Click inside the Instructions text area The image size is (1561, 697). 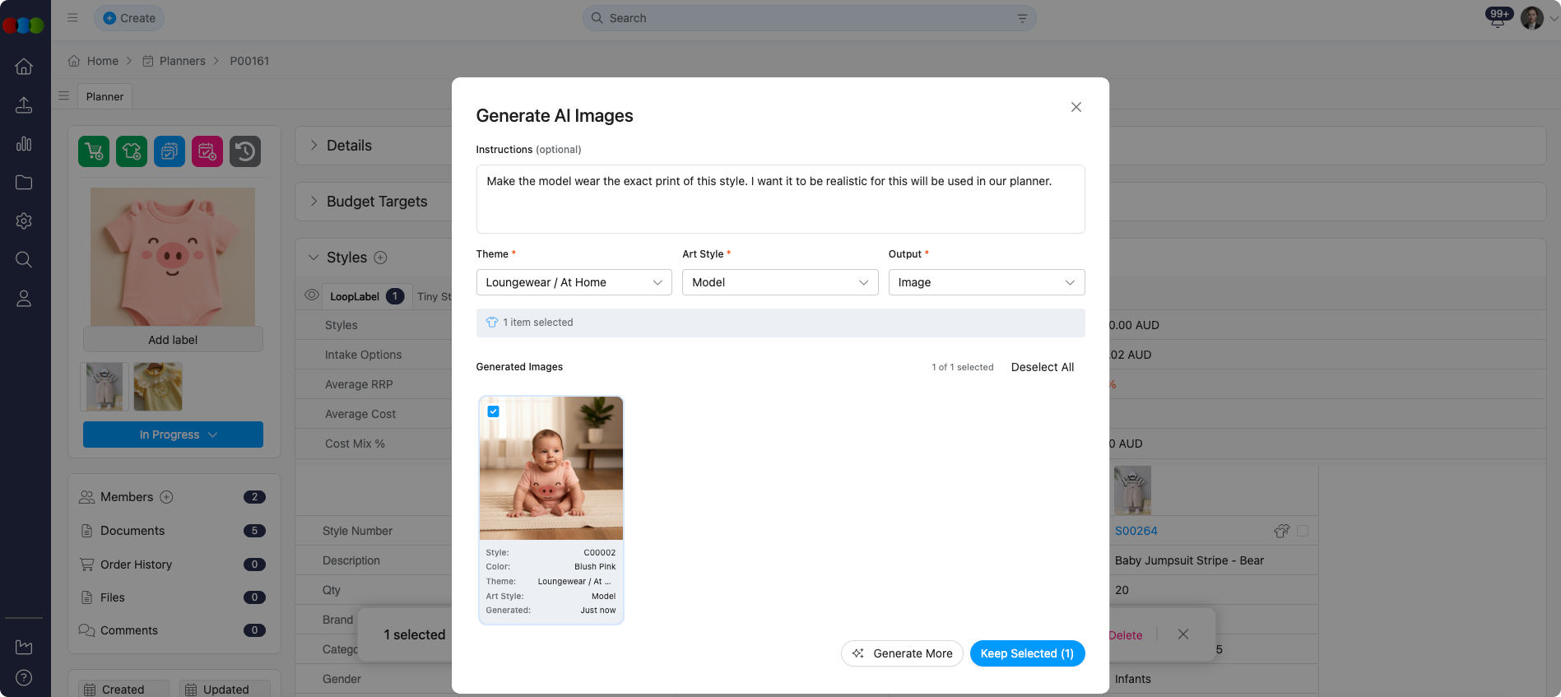tap(780, 199)
